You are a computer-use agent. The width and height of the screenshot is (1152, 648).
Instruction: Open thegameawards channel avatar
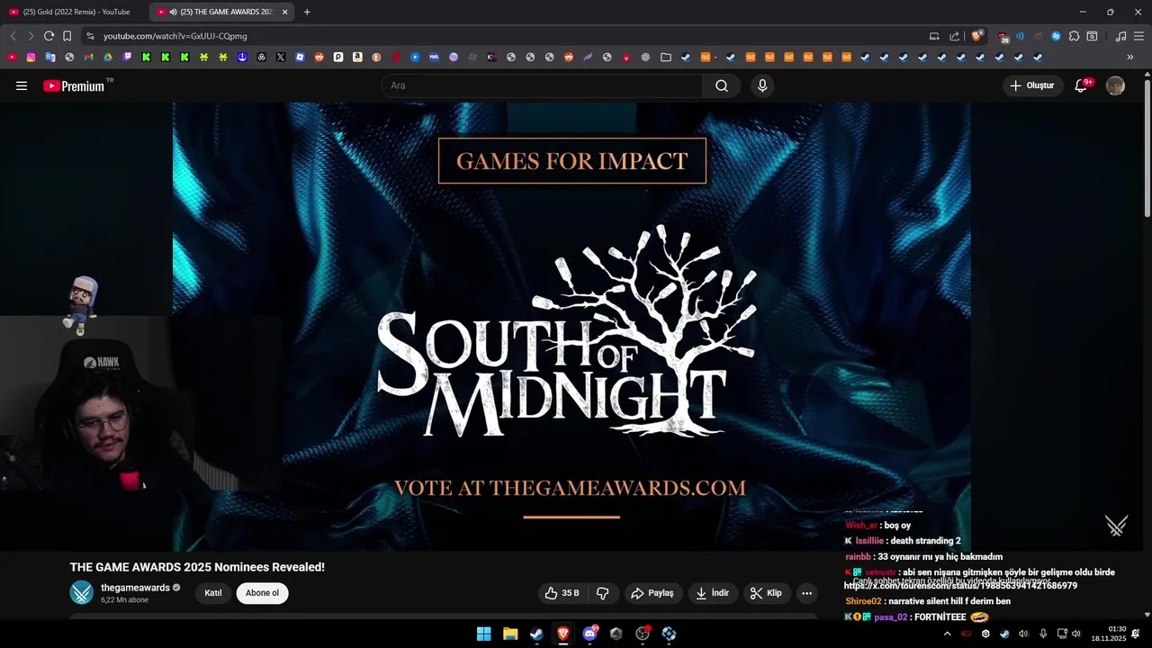(82, 592)
